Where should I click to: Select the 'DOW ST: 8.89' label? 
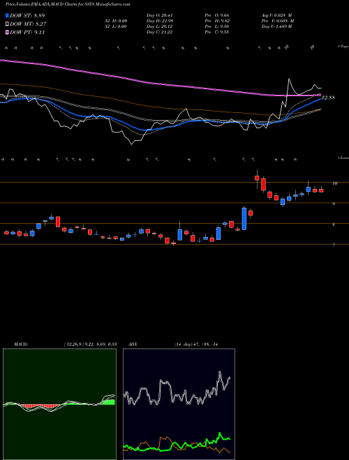coord(27,15)
